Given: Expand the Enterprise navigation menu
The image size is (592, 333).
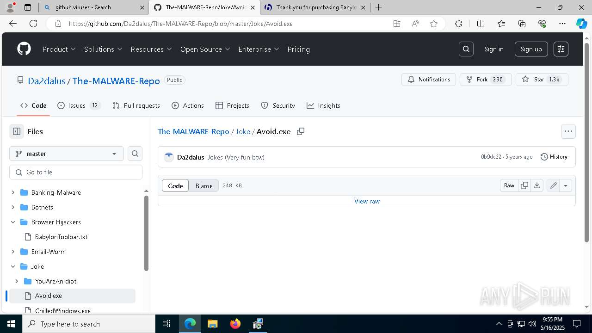Looking at the screenshot, I should coord(259,49).
